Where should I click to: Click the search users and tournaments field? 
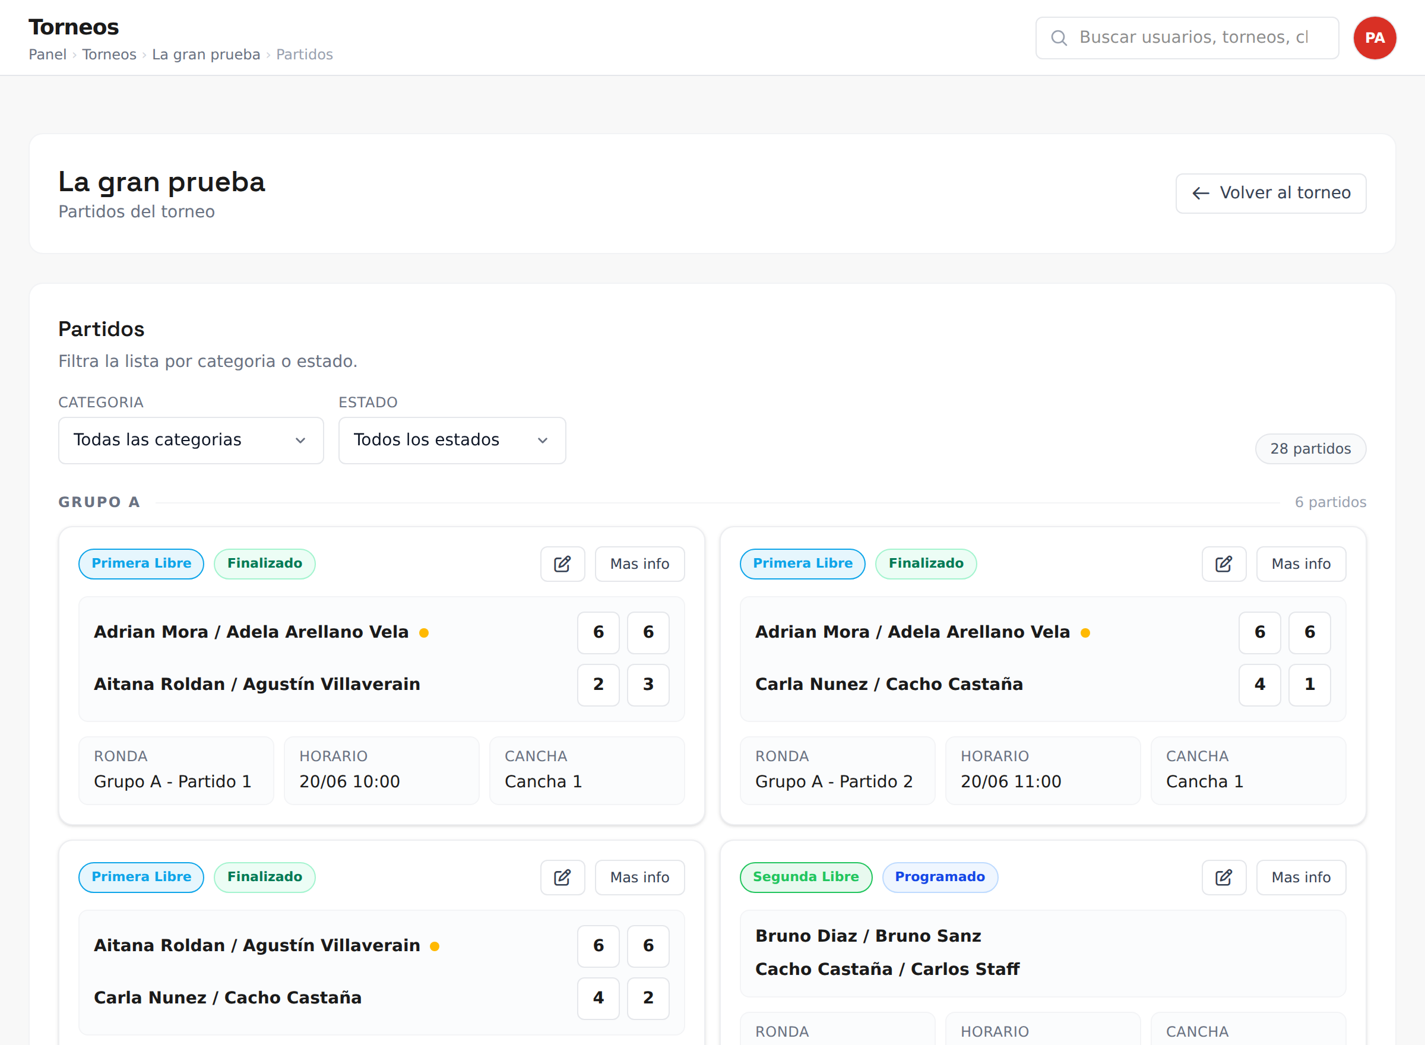(x=1187, y=38)
